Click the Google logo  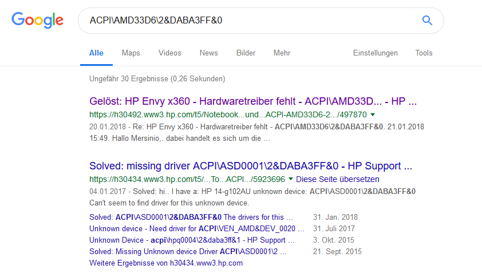coord(38,20)
